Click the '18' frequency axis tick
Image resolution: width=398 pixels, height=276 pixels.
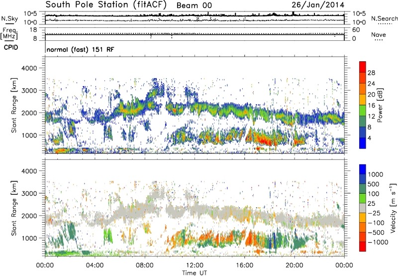click(33, 30)
